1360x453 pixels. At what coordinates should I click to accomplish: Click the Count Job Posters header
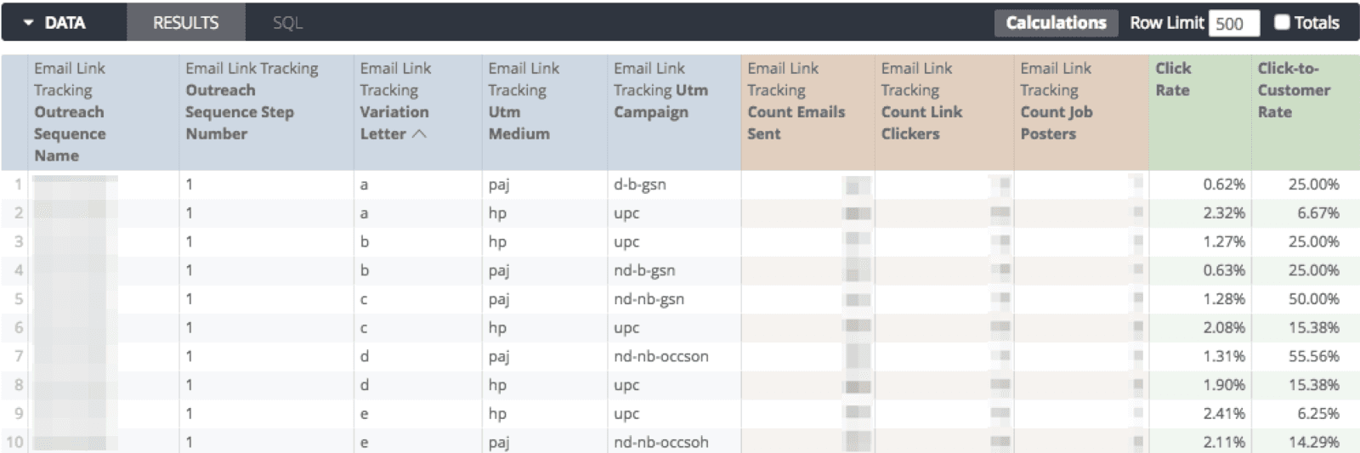click(x=1056, y=101)
